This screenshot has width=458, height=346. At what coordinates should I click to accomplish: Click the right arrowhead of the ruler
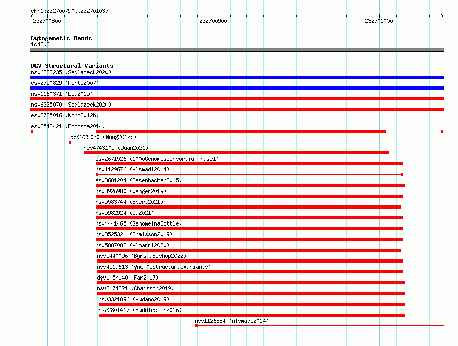[442, 16]
